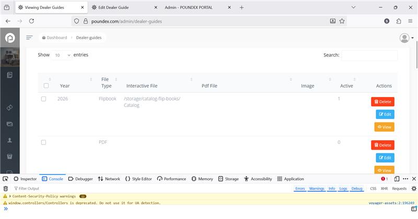Click Edit button for the 2026 guide
This screenshot has height=219, width=418.
coord(385,114)
